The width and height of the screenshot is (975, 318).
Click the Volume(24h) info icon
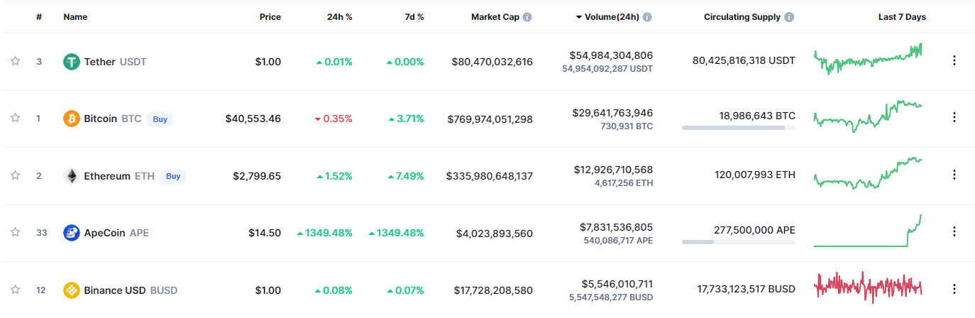tap(647, 17)
